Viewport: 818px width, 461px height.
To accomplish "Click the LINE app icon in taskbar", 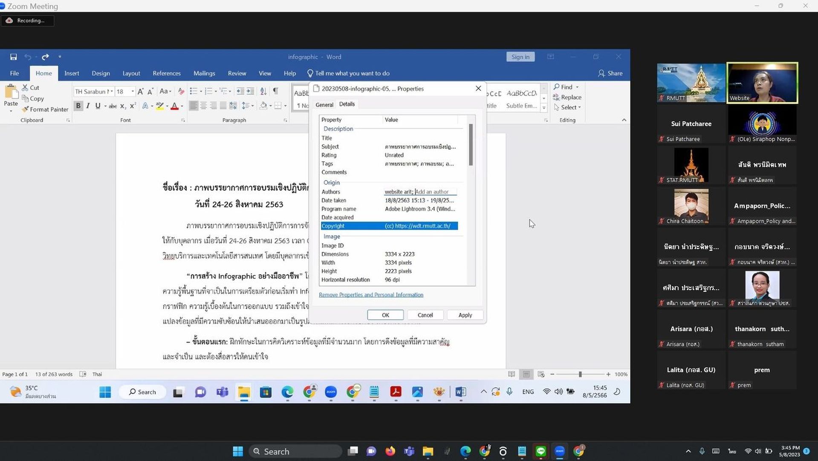I will (541, 451).
